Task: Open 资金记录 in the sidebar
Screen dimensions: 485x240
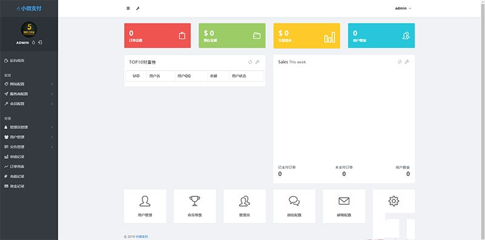Action: pos(28,187)
